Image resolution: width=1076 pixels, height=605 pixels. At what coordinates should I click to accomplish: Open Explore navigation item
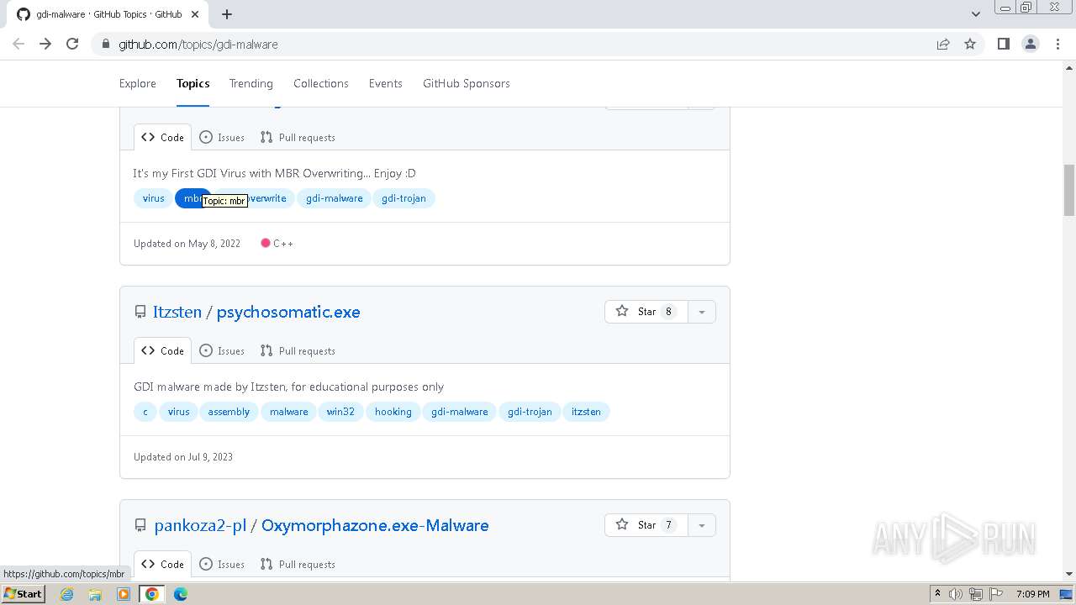(138, 83)
